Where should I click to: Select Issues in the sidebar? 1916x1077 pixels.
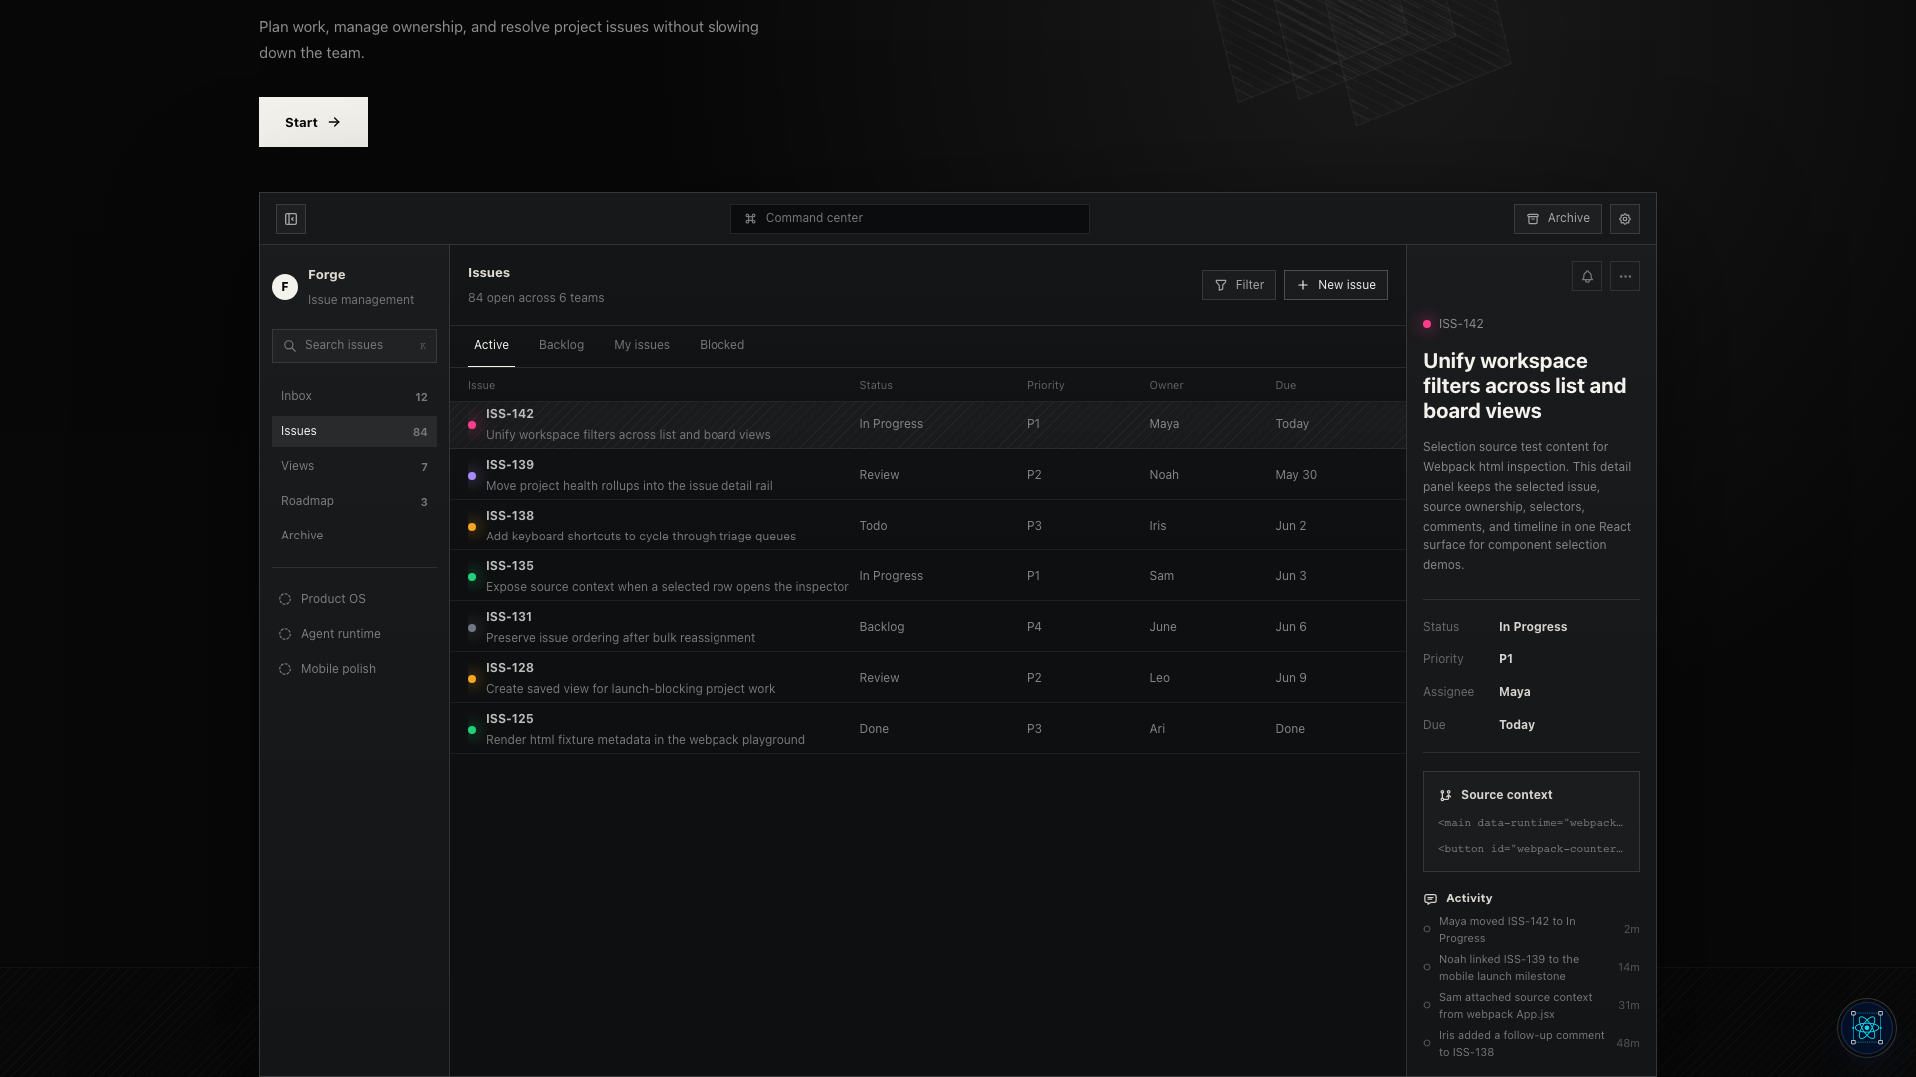[x=354, y=431]
